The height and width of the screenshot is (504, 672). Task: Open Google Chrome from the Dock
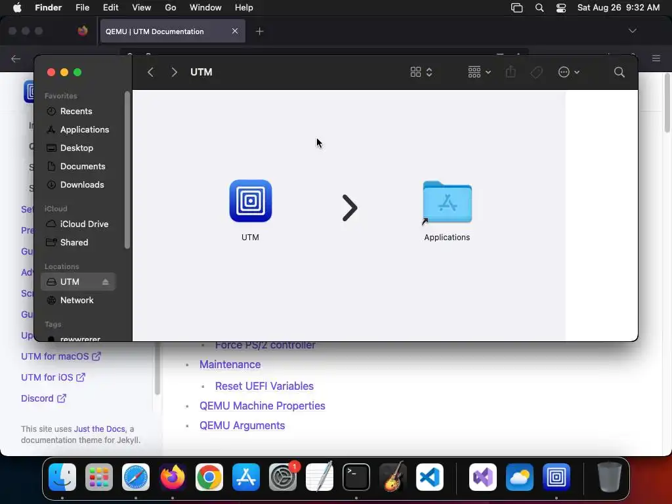209,477
